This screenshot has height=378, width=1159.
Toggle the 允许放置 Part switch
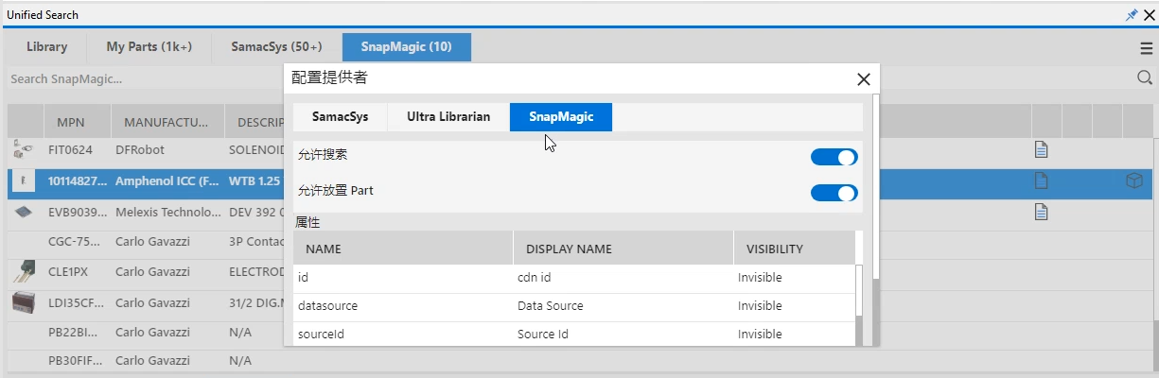[x=834, y=193]
